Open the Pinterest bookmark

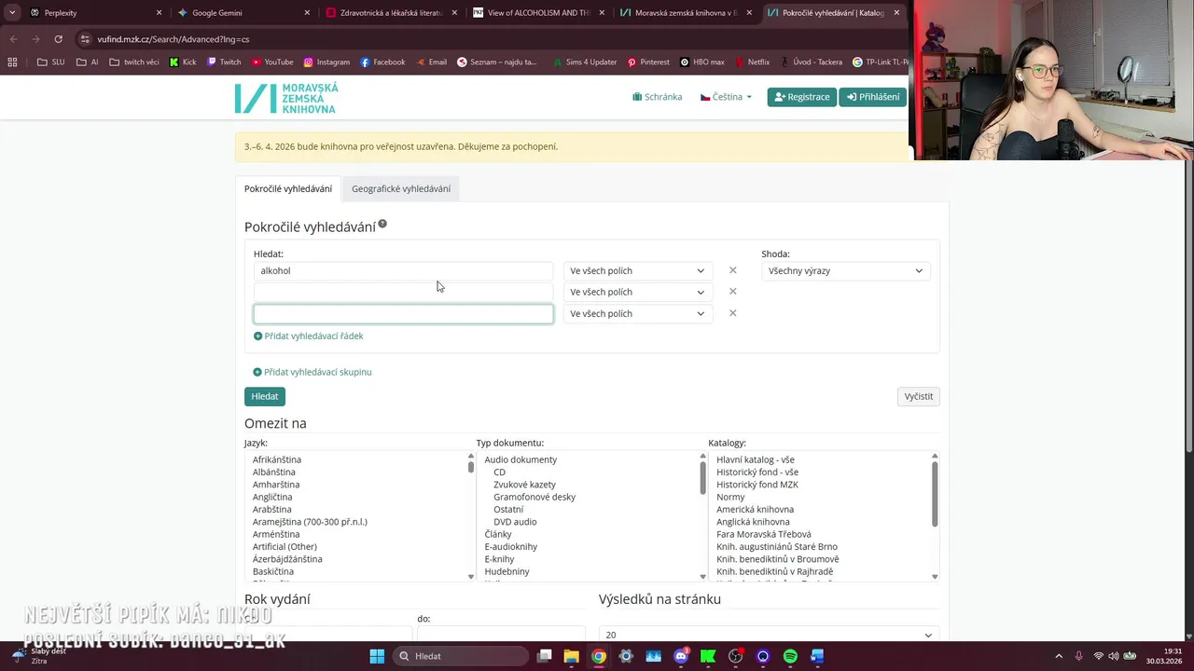(648, 62)
